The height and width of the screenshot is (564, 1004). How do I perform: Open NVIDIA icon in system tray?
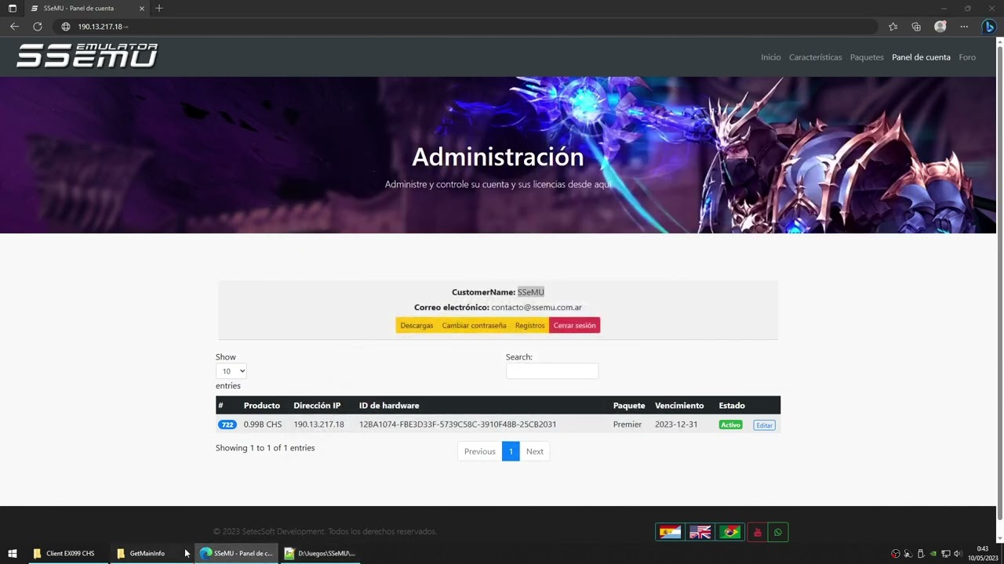(x=933, y=554)
